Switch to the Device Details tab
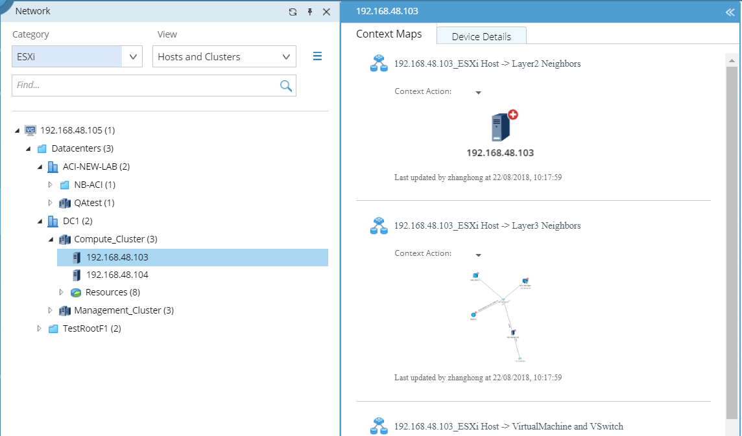 481,36
